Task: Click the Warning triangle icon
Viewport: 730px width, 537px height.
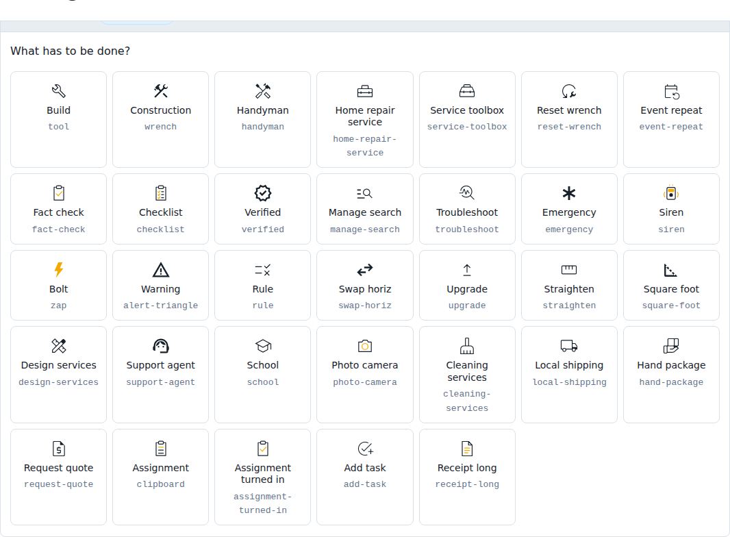Action: [161, 270]
